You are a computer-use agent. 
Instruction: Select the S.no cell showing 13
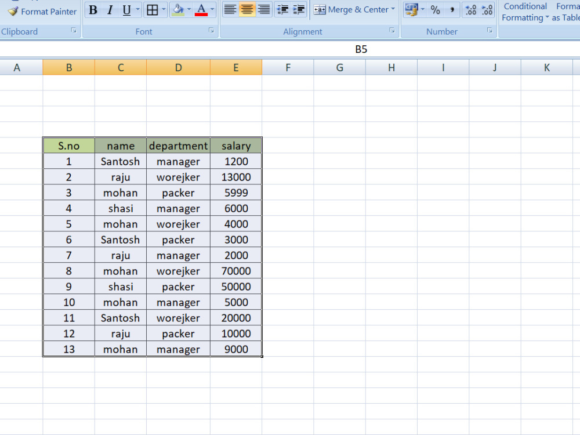69,349
